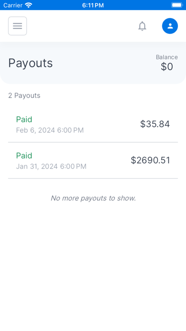Open the $2690.51 payout
186x331 pixels.
tap(93, 160)
